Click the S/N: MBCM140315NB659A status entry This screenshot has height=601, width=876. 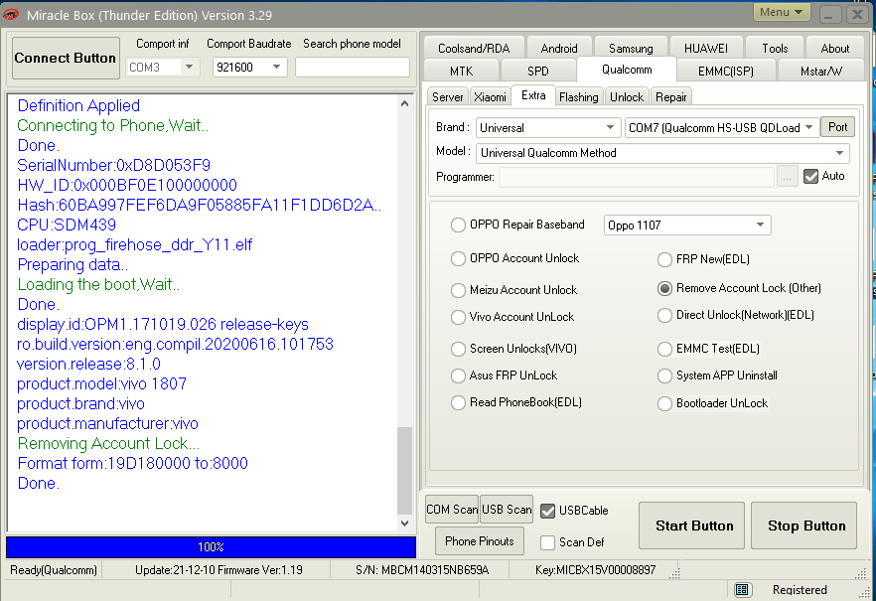point(422,570)
